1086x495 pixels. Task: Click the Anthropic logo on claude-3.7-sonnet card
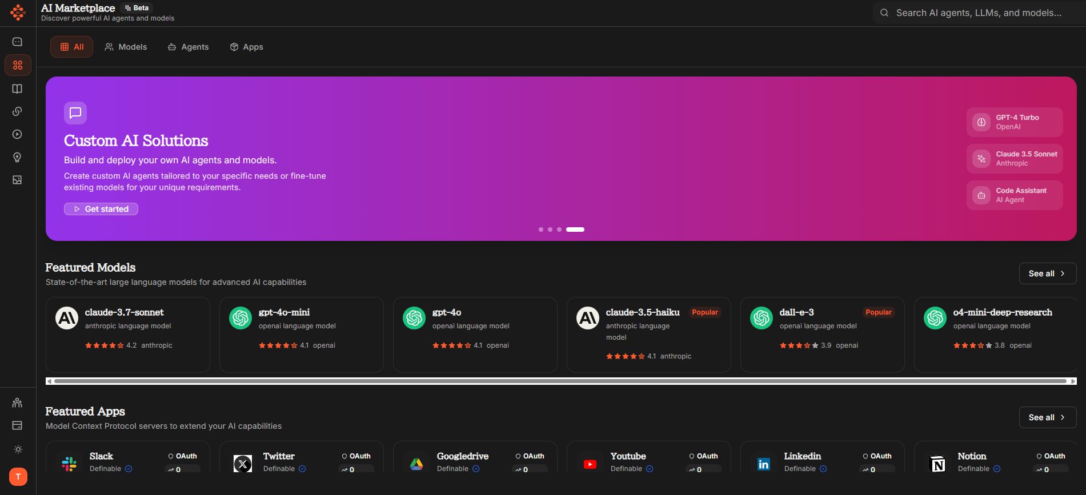[x=67, y=318]
